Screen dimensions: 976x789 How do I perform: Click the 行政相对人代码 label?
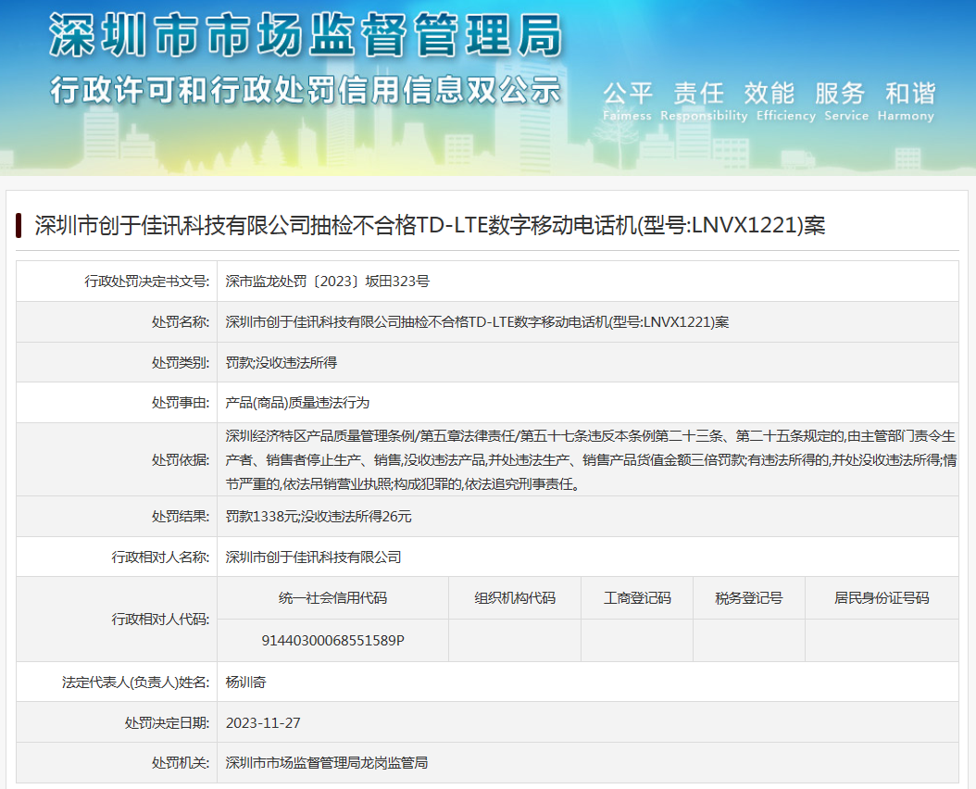tap(160, 619)
